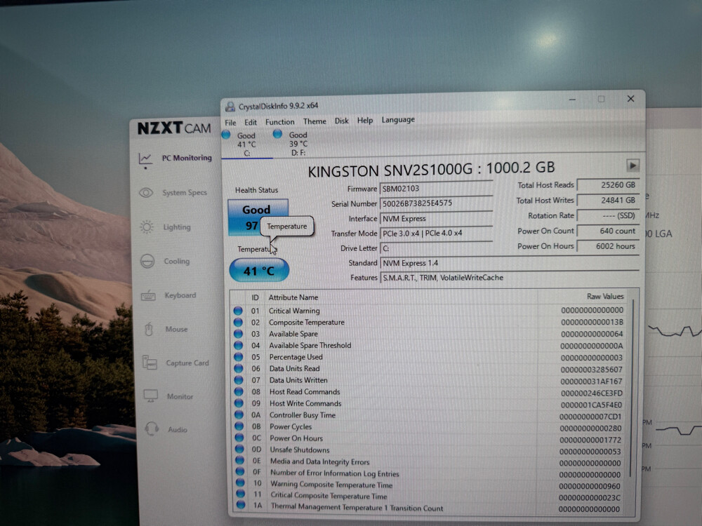Click the Rotation Rate value (SSD)
This screenshot has width=702, height=526.
coord(608,215)
